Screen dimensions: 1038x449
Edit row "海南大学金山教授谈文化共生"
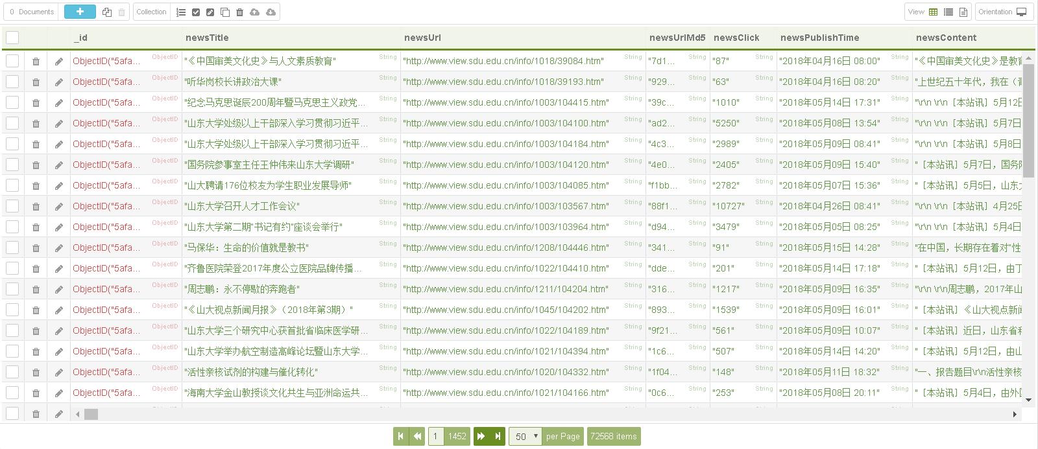[x=58, y=393]
